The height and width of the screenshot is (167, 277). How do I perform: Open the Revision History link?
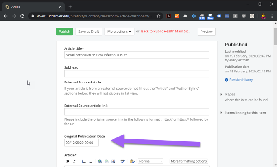point(241,80)
